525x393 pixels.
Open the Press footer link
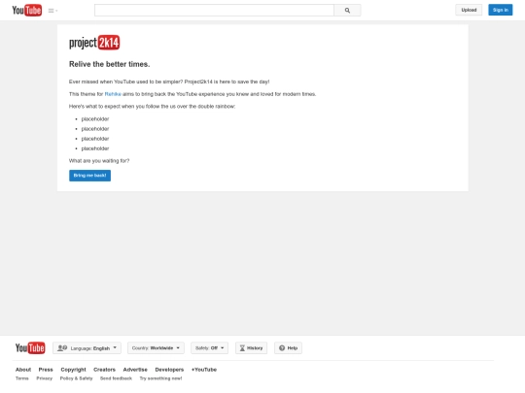pos(46,370)
